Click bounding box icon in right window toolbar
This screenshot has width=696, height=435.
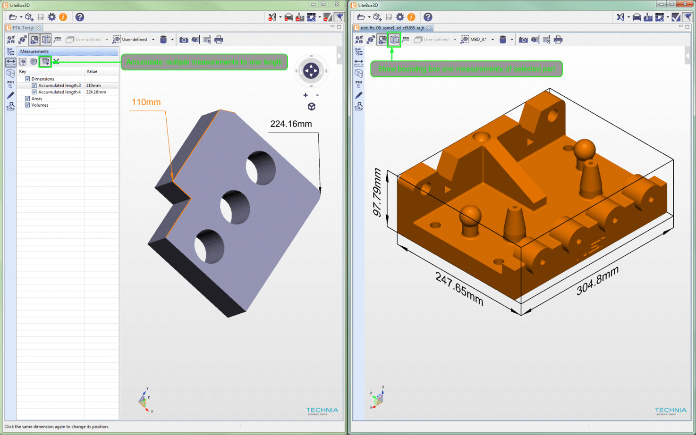pyautogui.click(x=394, y=40)
